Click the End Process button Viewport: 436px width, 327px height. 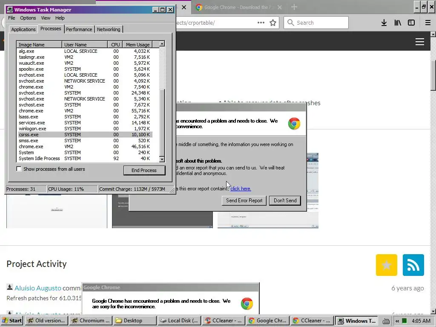point(144,170)
